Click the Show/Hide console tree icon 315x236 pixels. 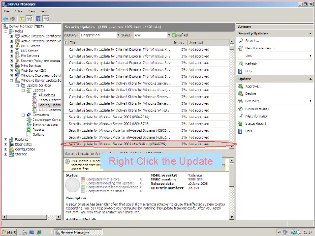pyautogui.click(x=30, y=19)
